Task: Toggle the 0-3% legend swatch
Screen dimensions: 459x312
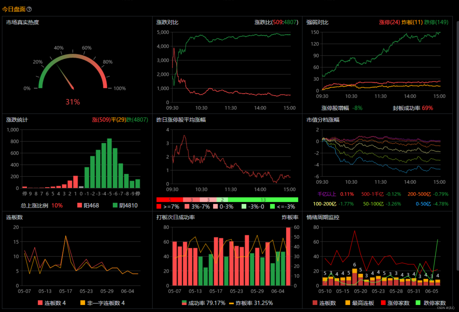Action: (x=215, y=206)
